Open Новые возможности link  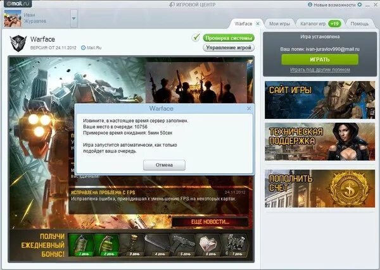(334, 4)
